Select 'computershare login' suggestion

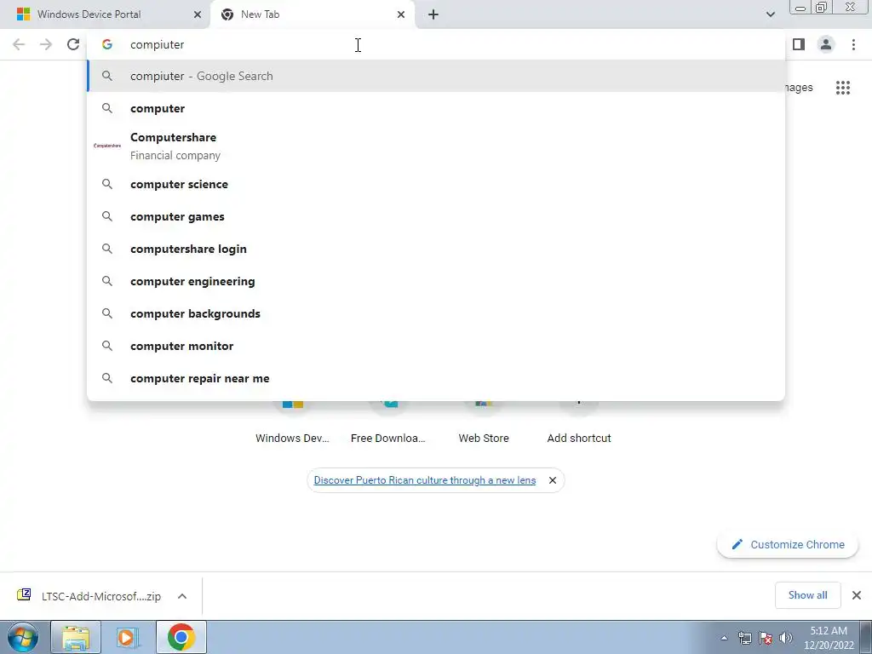click(x=436, y=249)
